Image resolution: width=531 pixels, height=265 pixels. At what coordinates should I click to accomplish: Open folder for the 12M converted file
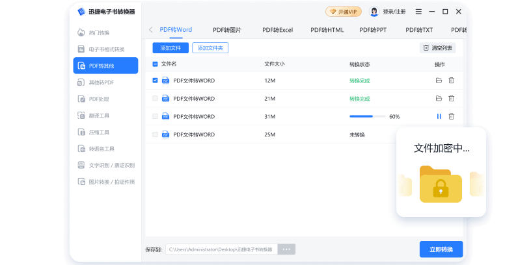coord(439,81)
